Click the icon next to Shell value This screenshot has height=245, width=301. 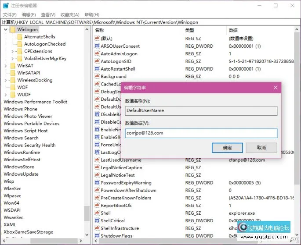(97, 213)
